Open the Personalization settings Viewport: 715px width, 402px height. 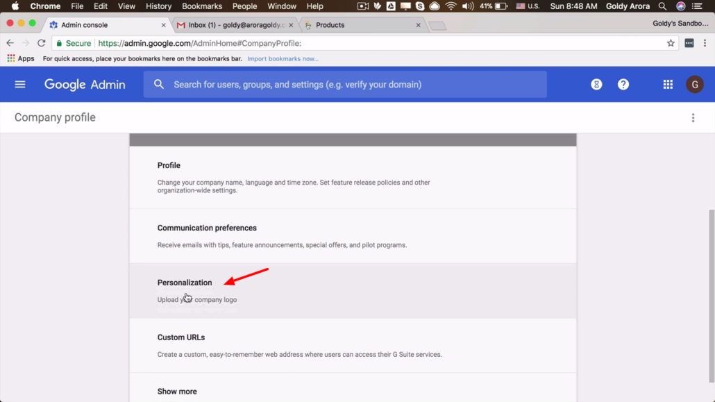(185, 283)
